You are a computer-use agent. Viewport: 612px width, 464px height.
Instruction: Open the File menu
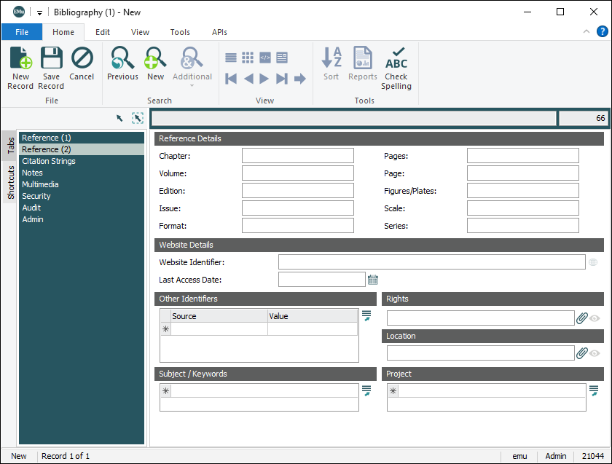click(x=22, y=32)
